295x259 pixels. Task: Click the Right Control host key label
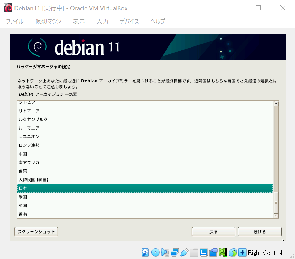coord(265,253)
